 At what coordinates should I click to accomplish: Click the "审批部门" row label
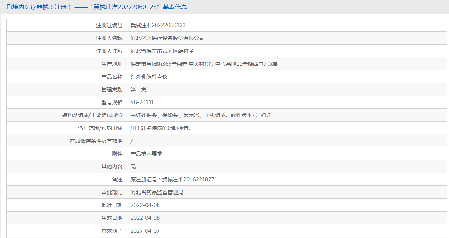pos(112,192)
